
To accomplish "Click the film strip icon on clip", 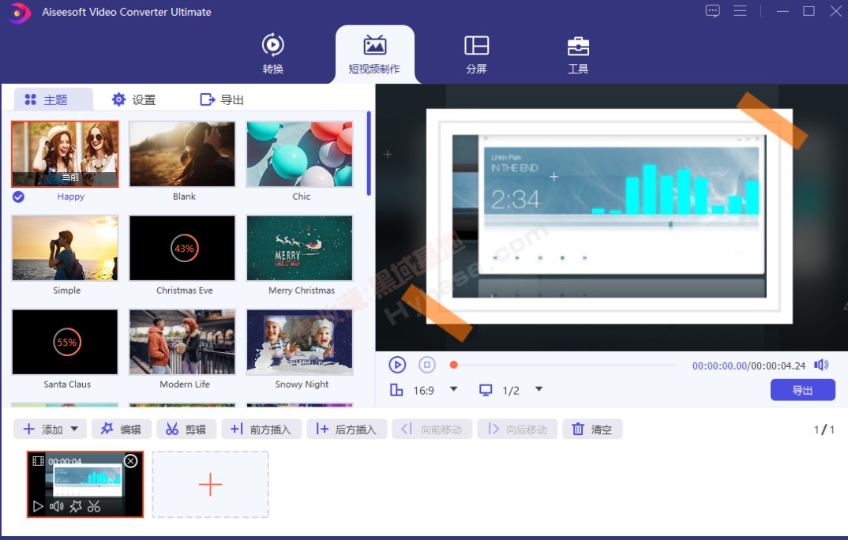I will (x=38, y=461).
